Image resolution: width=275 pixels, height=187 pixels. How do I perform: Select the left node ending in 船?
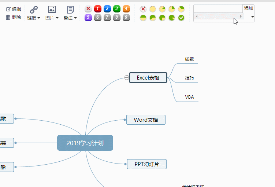coord(7,167)
